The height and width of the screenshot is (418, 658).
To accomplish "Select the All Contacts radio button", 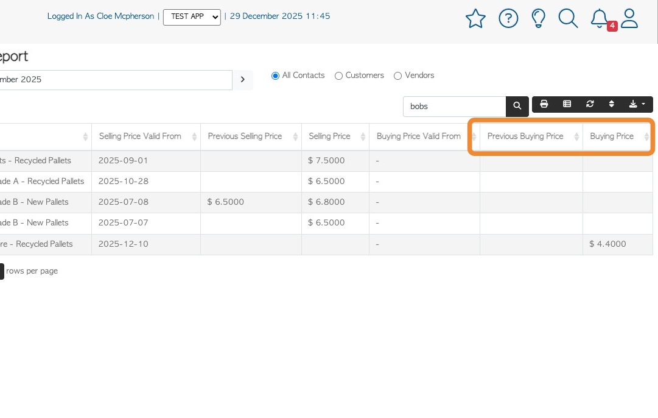I will click(x=275, y=76).
